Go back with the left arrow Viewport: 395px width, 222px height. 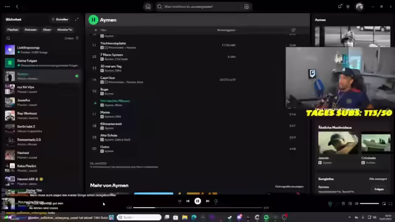pos(17,7)
